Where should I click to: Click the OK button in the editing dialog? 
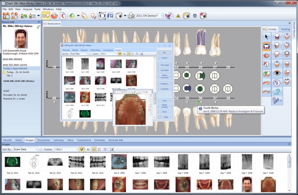(164, 53)
